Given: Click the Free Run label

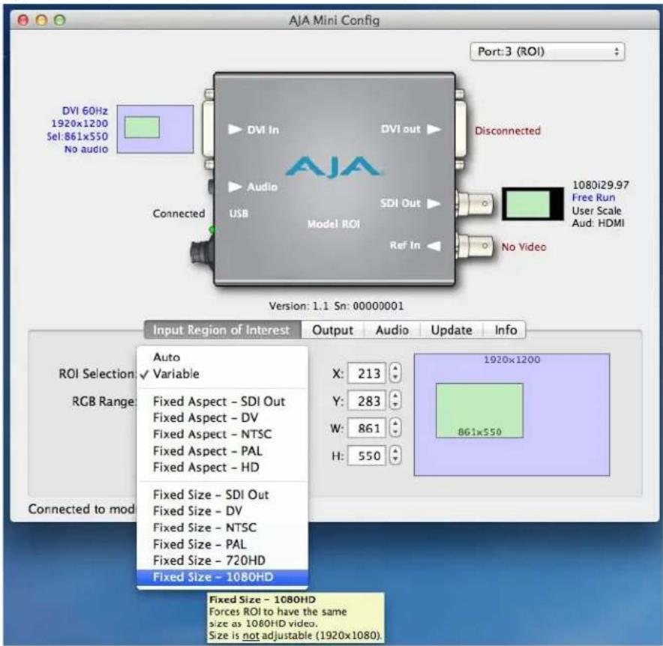Looking at the screenshot, I should tap(594, 197).
